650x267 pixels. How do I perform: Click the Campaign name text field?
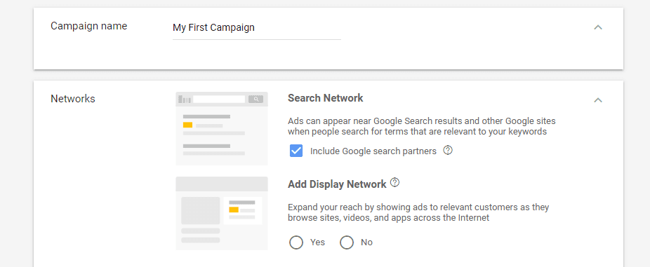pos(257,28)
